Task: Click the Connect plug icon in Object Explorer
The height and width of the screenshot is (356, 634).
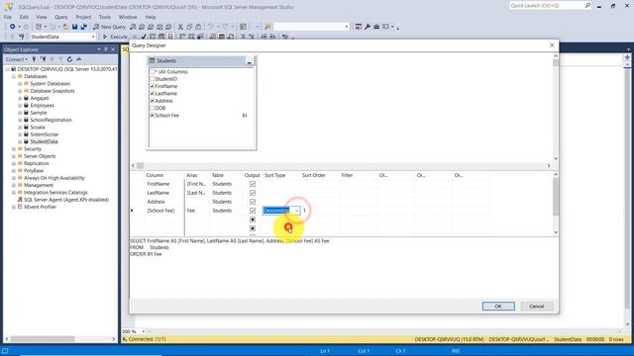Action: click(35, 59)
